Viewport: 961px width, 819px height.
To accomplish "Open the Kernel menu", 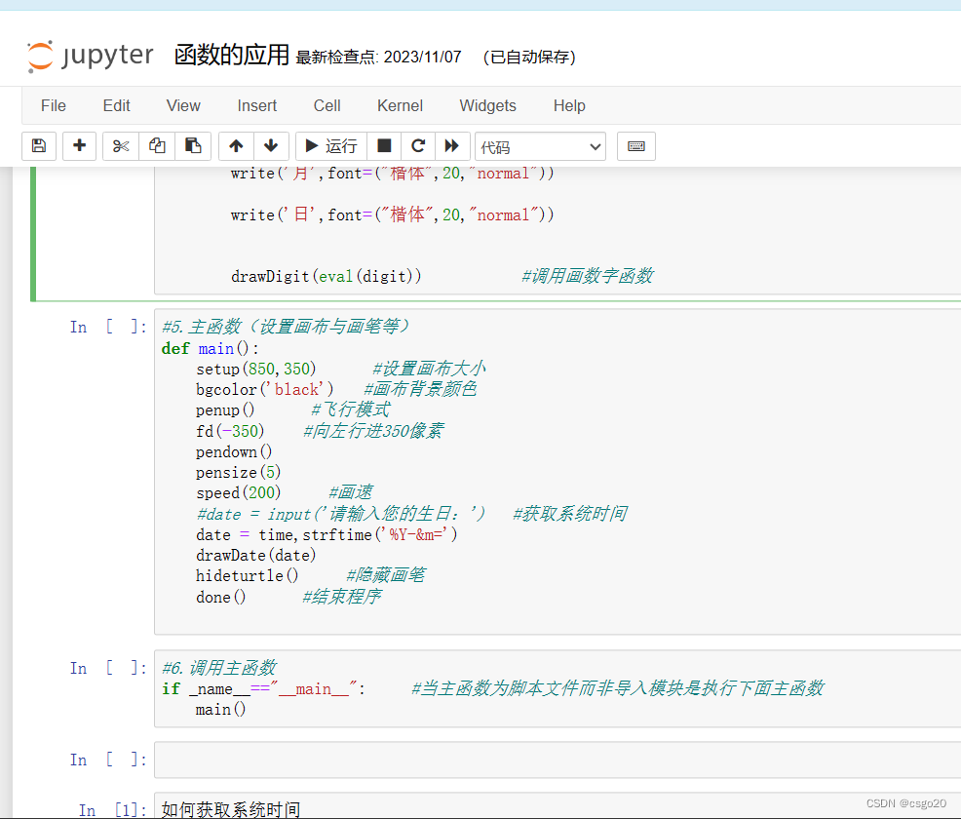I will coord(400,105).
